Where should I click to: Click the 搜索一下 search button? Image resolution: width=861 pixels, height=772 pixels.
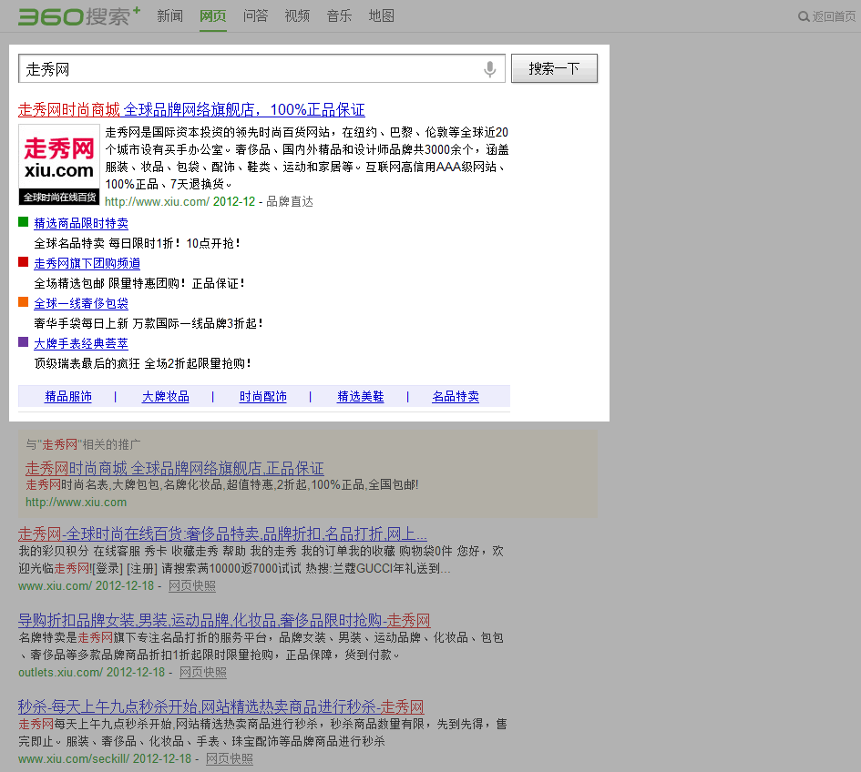(554, 68)
